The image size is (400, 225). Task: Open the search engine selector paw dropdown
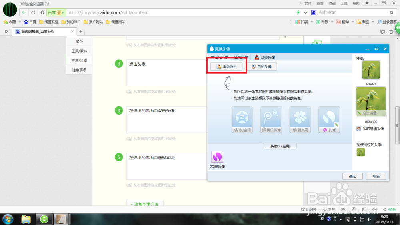pyautogui.click(x=314, y=12)
